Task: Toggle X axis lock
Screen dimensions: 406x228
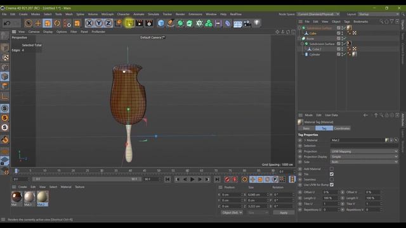Action: 89,23
